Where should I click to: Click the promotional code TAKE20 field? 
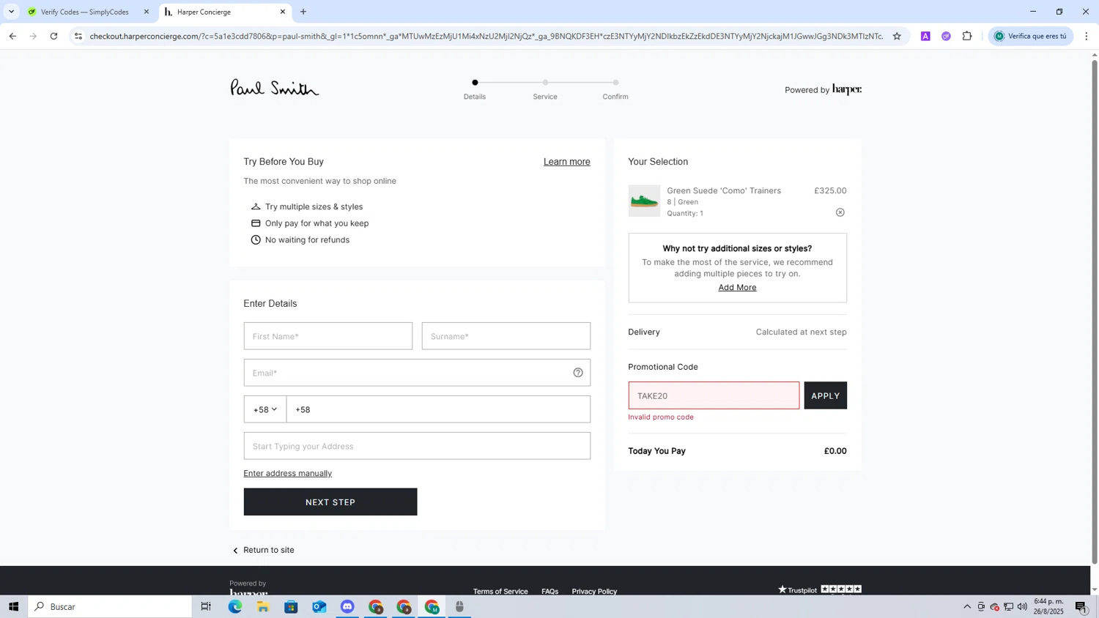714,395
